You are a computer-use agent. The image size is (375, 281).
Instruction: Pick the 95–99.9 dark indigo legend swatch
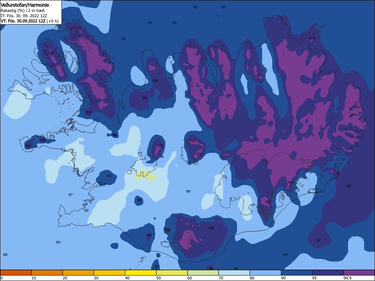328,273
